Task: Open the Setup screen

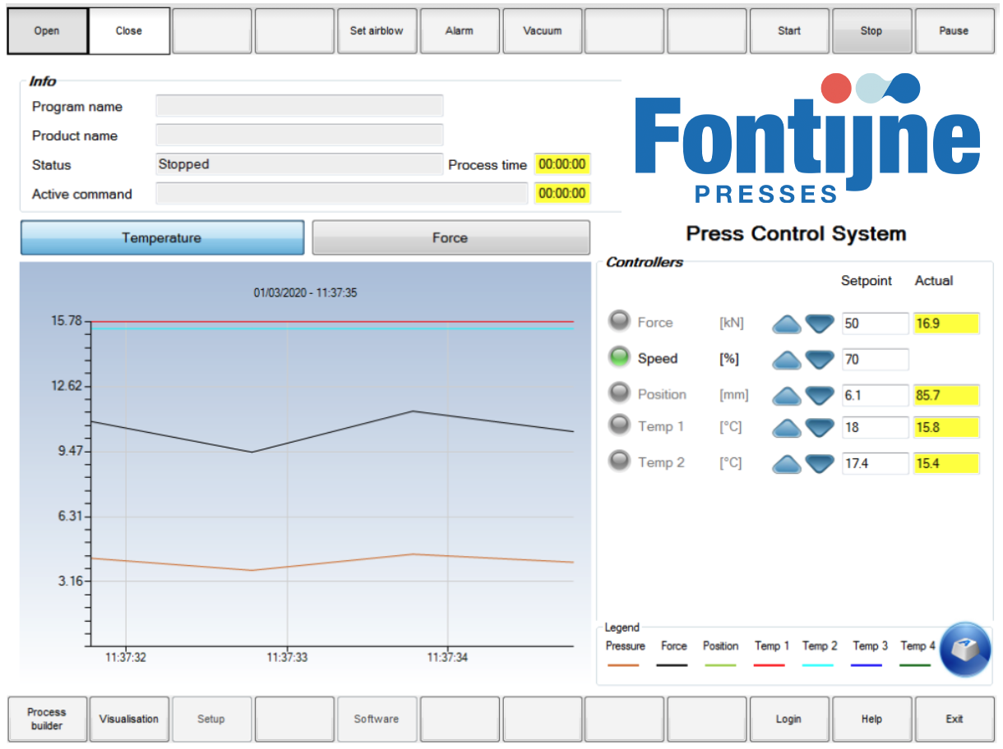Action: tap(211, 719)
